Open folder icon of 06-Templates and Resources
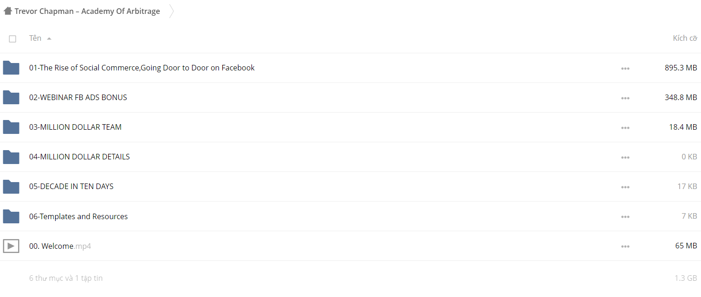 [x=11, y=216]
